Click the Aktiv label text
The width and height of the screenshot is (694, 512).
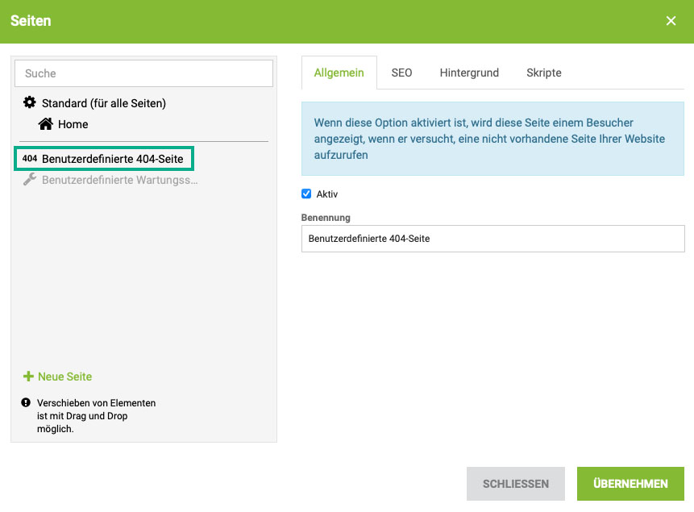point(327,194)
